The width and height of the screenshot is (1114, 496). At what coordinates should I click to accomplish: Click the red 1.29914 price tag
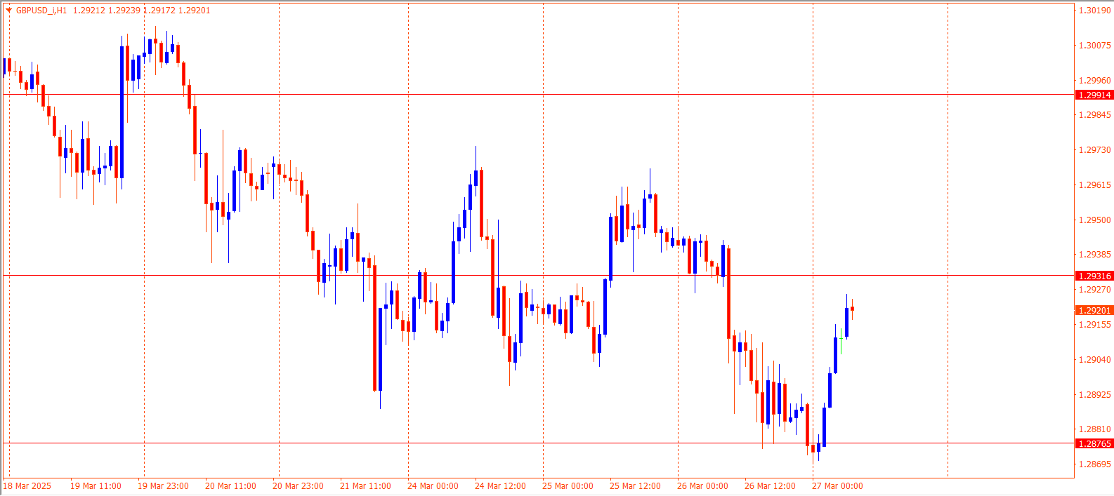1094,95
